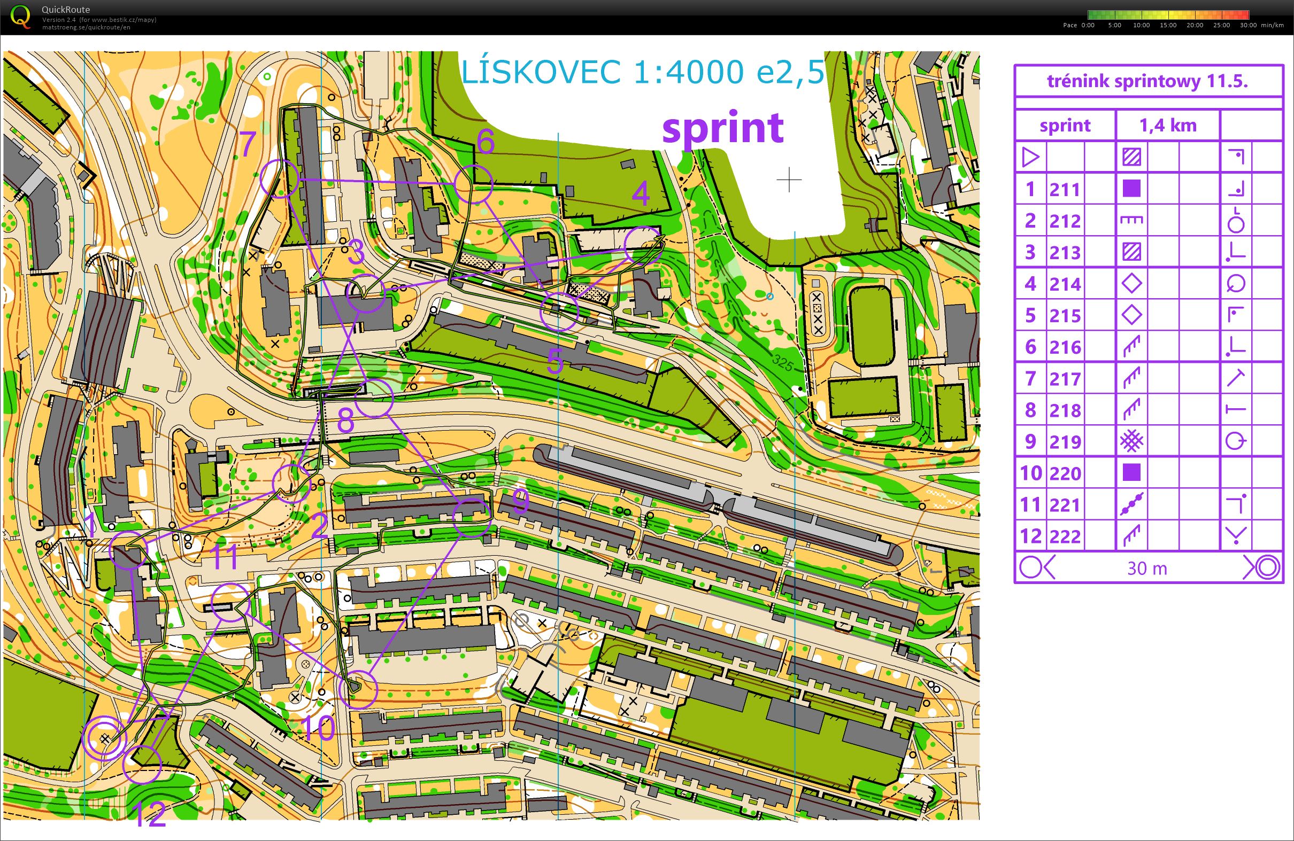Viewport: 1294px width, 841px height.
Task: Select the code 215 cell for control 5
Action: [x=1065, y=315]
